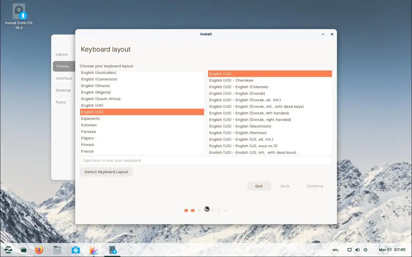Select Filipino layout
This screenshot has width=412, height=257.
[142, 138]
